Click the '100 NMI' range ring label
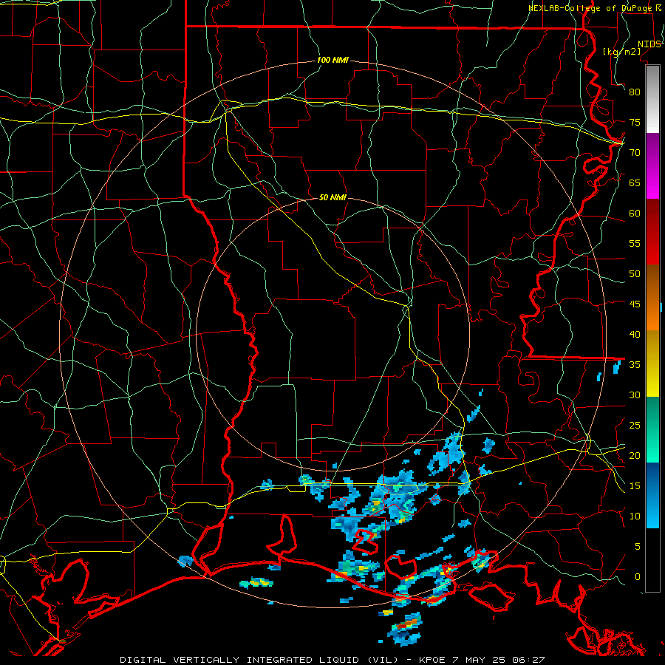 [x=332, y=61]
